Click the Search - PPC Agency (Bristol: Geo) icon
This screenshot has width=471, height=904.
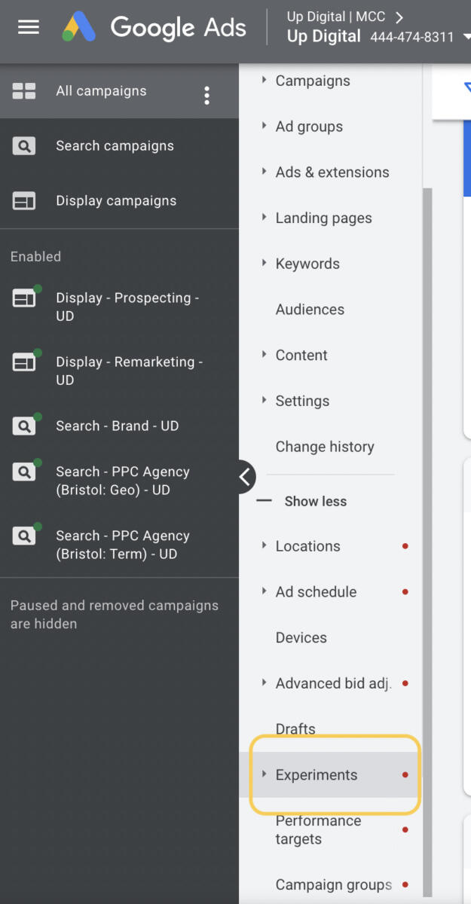24,472
